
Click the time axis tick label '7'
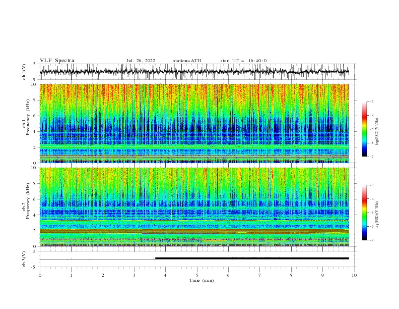click(260, 275)
